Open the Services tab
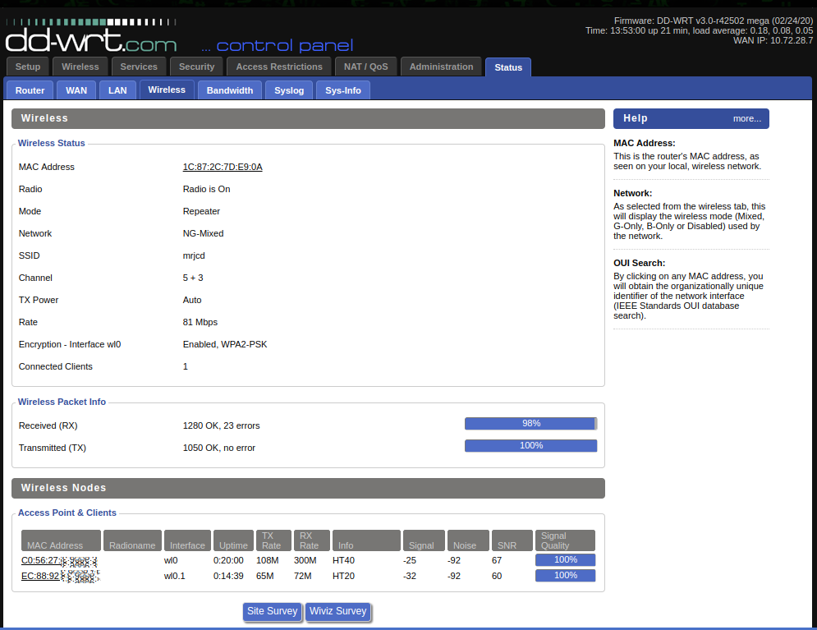Screen dimensions: 817x630 [139, 67]
